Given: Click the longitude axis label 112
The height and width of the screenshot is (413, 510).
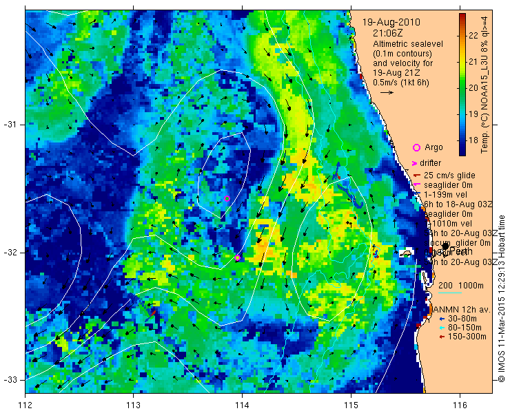Looking at the screenshot, I should click(x=25, y=405).
